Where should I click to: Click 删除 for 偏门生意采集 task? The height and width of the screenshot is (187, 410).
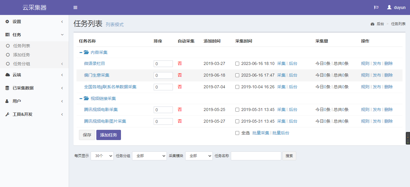tap(388, 75)
